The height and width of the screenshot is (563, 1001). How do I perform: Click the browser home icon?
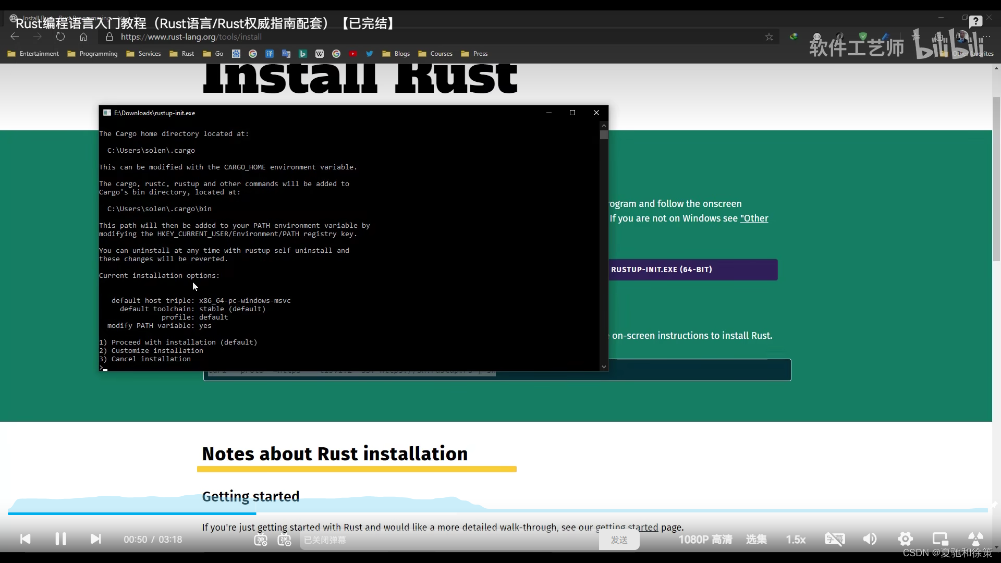pos(83,36)
